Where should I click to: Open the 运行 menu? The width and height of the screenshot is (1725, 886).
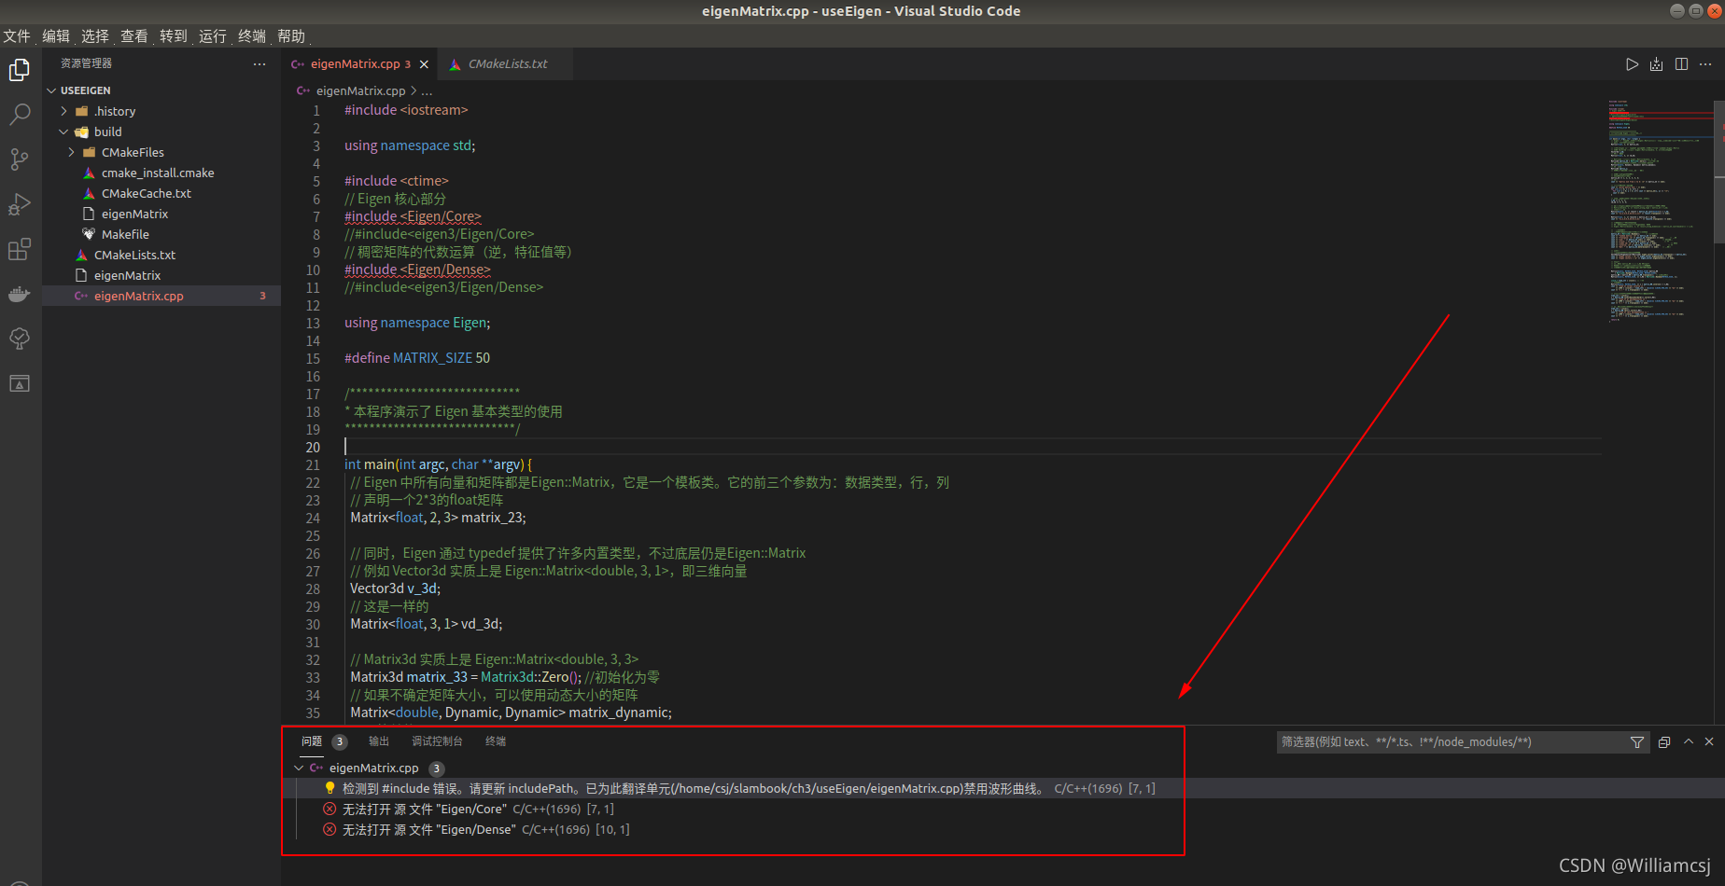(213, 35)
